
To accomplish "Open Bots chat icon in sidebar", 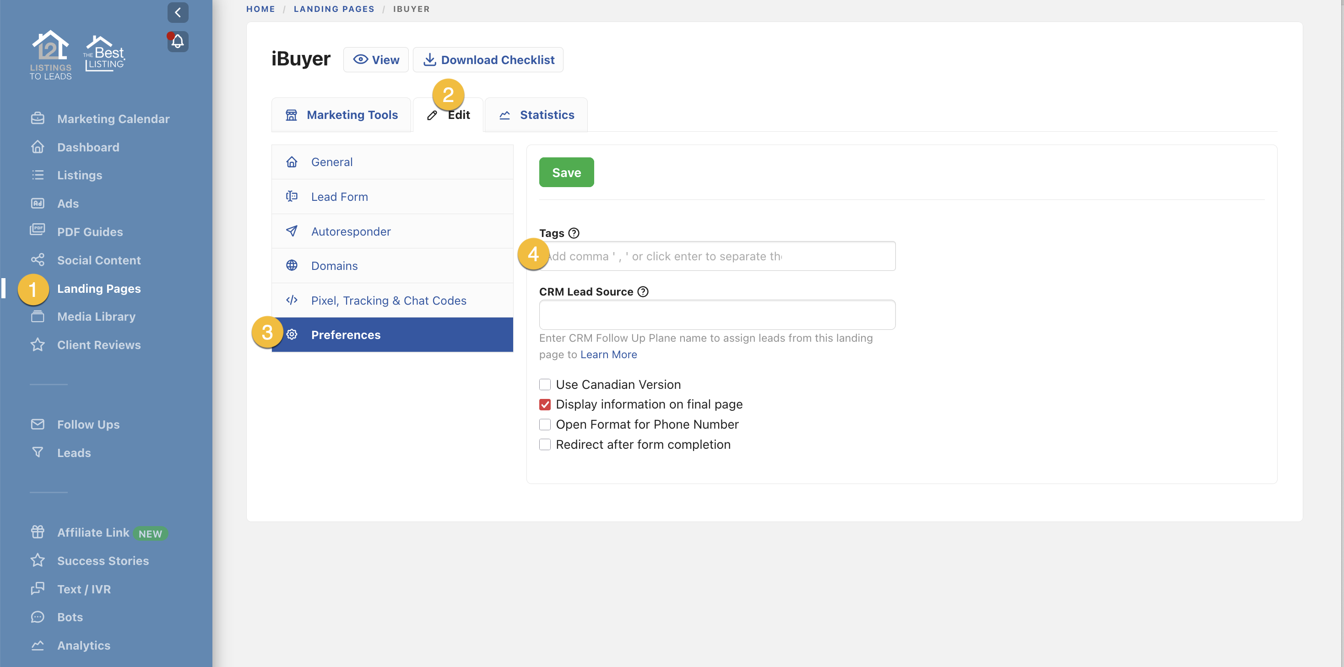I will click(38, 617).
